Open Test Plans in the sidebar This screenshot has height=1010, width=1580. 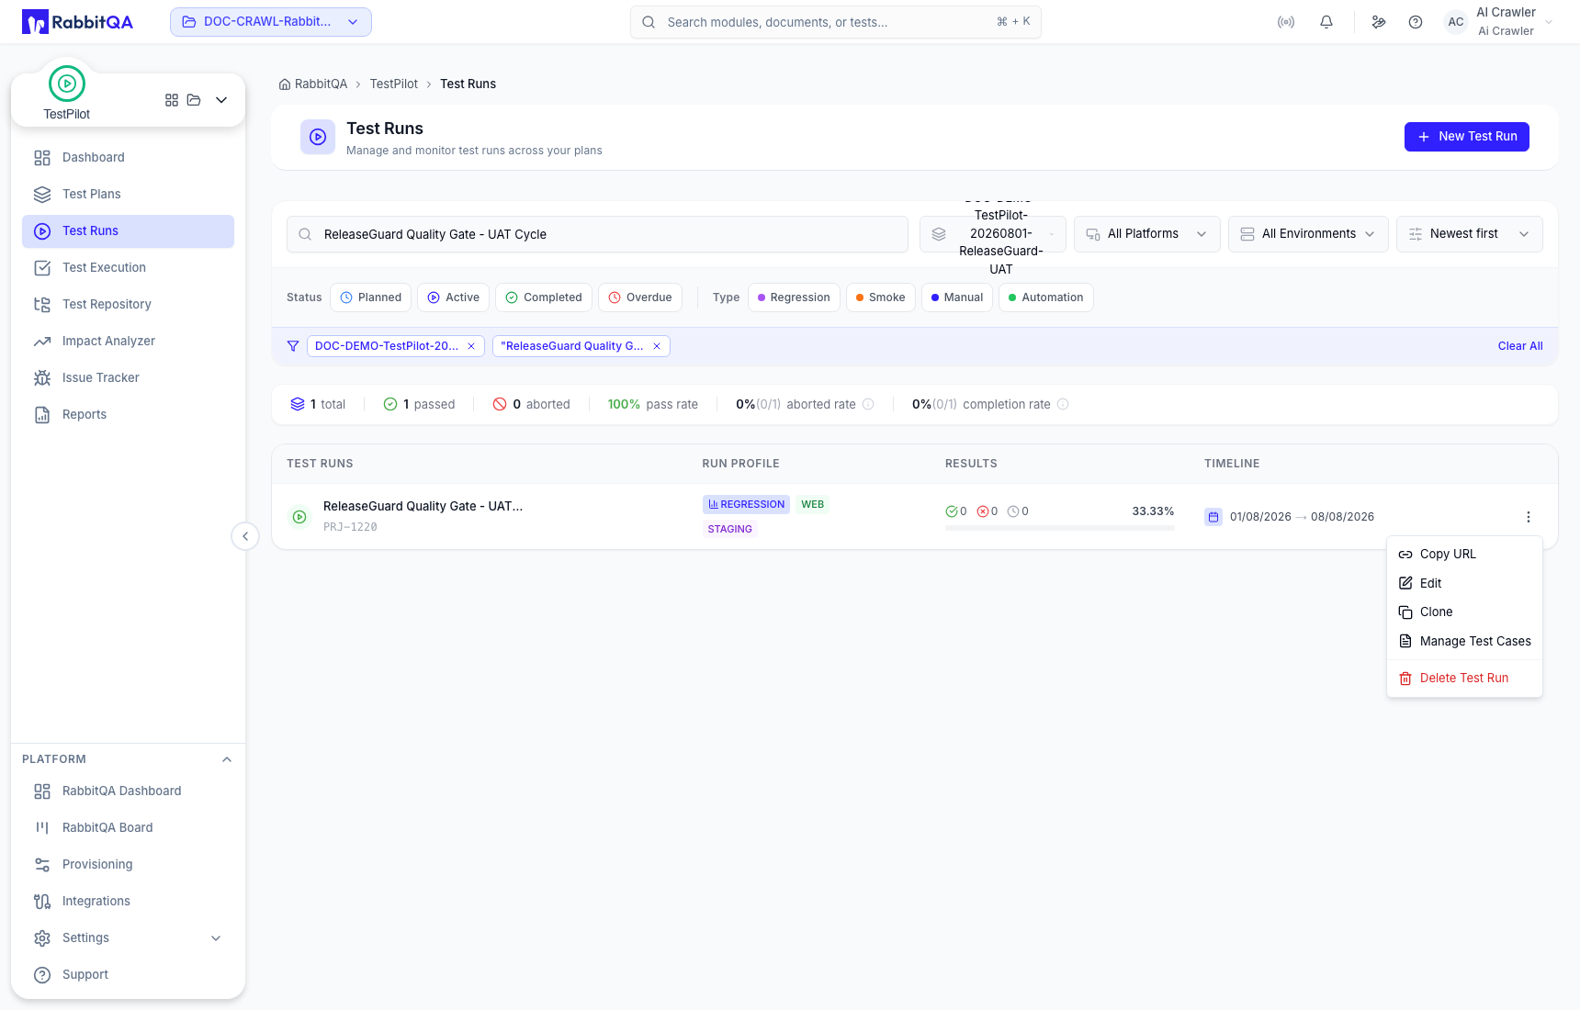pos(128,195)
